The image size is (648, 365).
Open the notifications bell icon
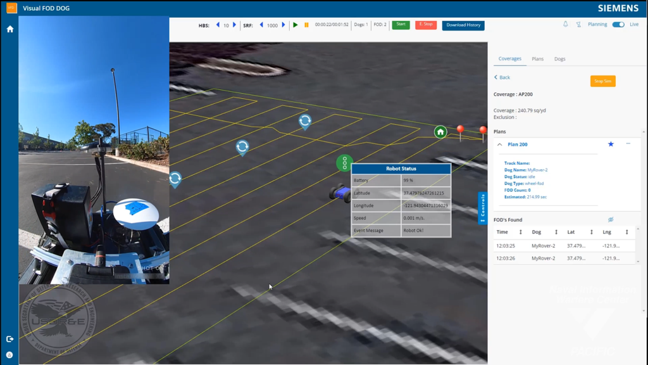[565, 25]
